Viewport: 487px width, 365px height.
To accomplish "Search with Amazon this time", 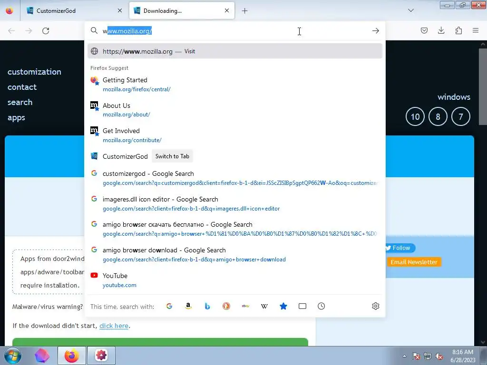I will coord(188,306).
